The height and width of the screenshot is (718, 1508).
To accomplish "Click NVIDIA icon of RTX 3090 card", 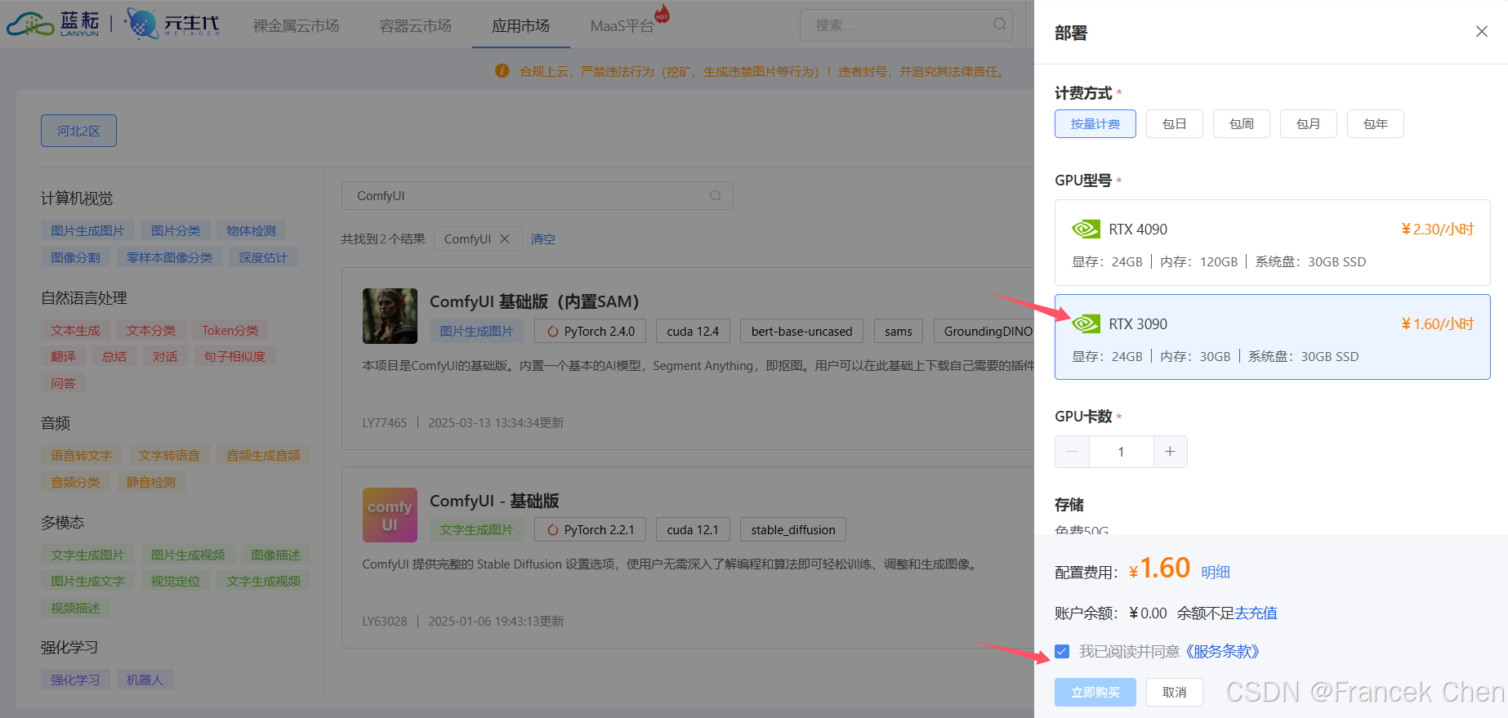I will click(1086, 324).
